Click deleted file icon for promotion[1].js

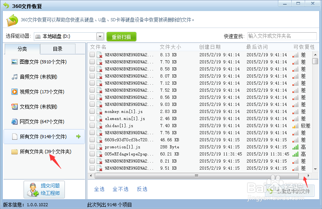(x=99, y=147)
